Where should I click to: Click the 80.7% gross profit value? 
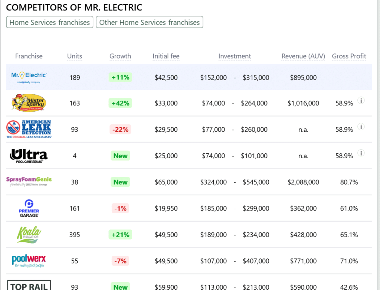click(349, 182)
